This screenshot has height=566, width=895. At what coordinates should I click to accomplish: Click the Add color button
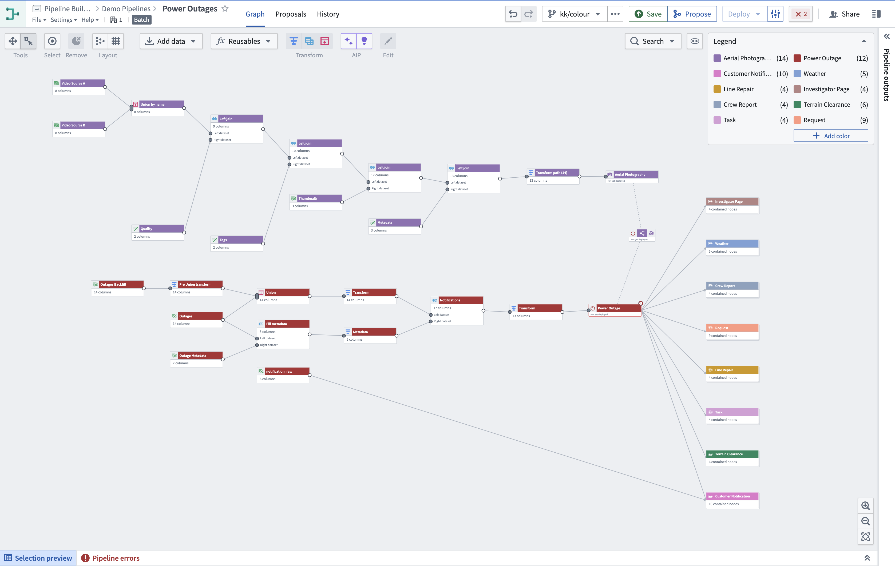pos(831,136)
